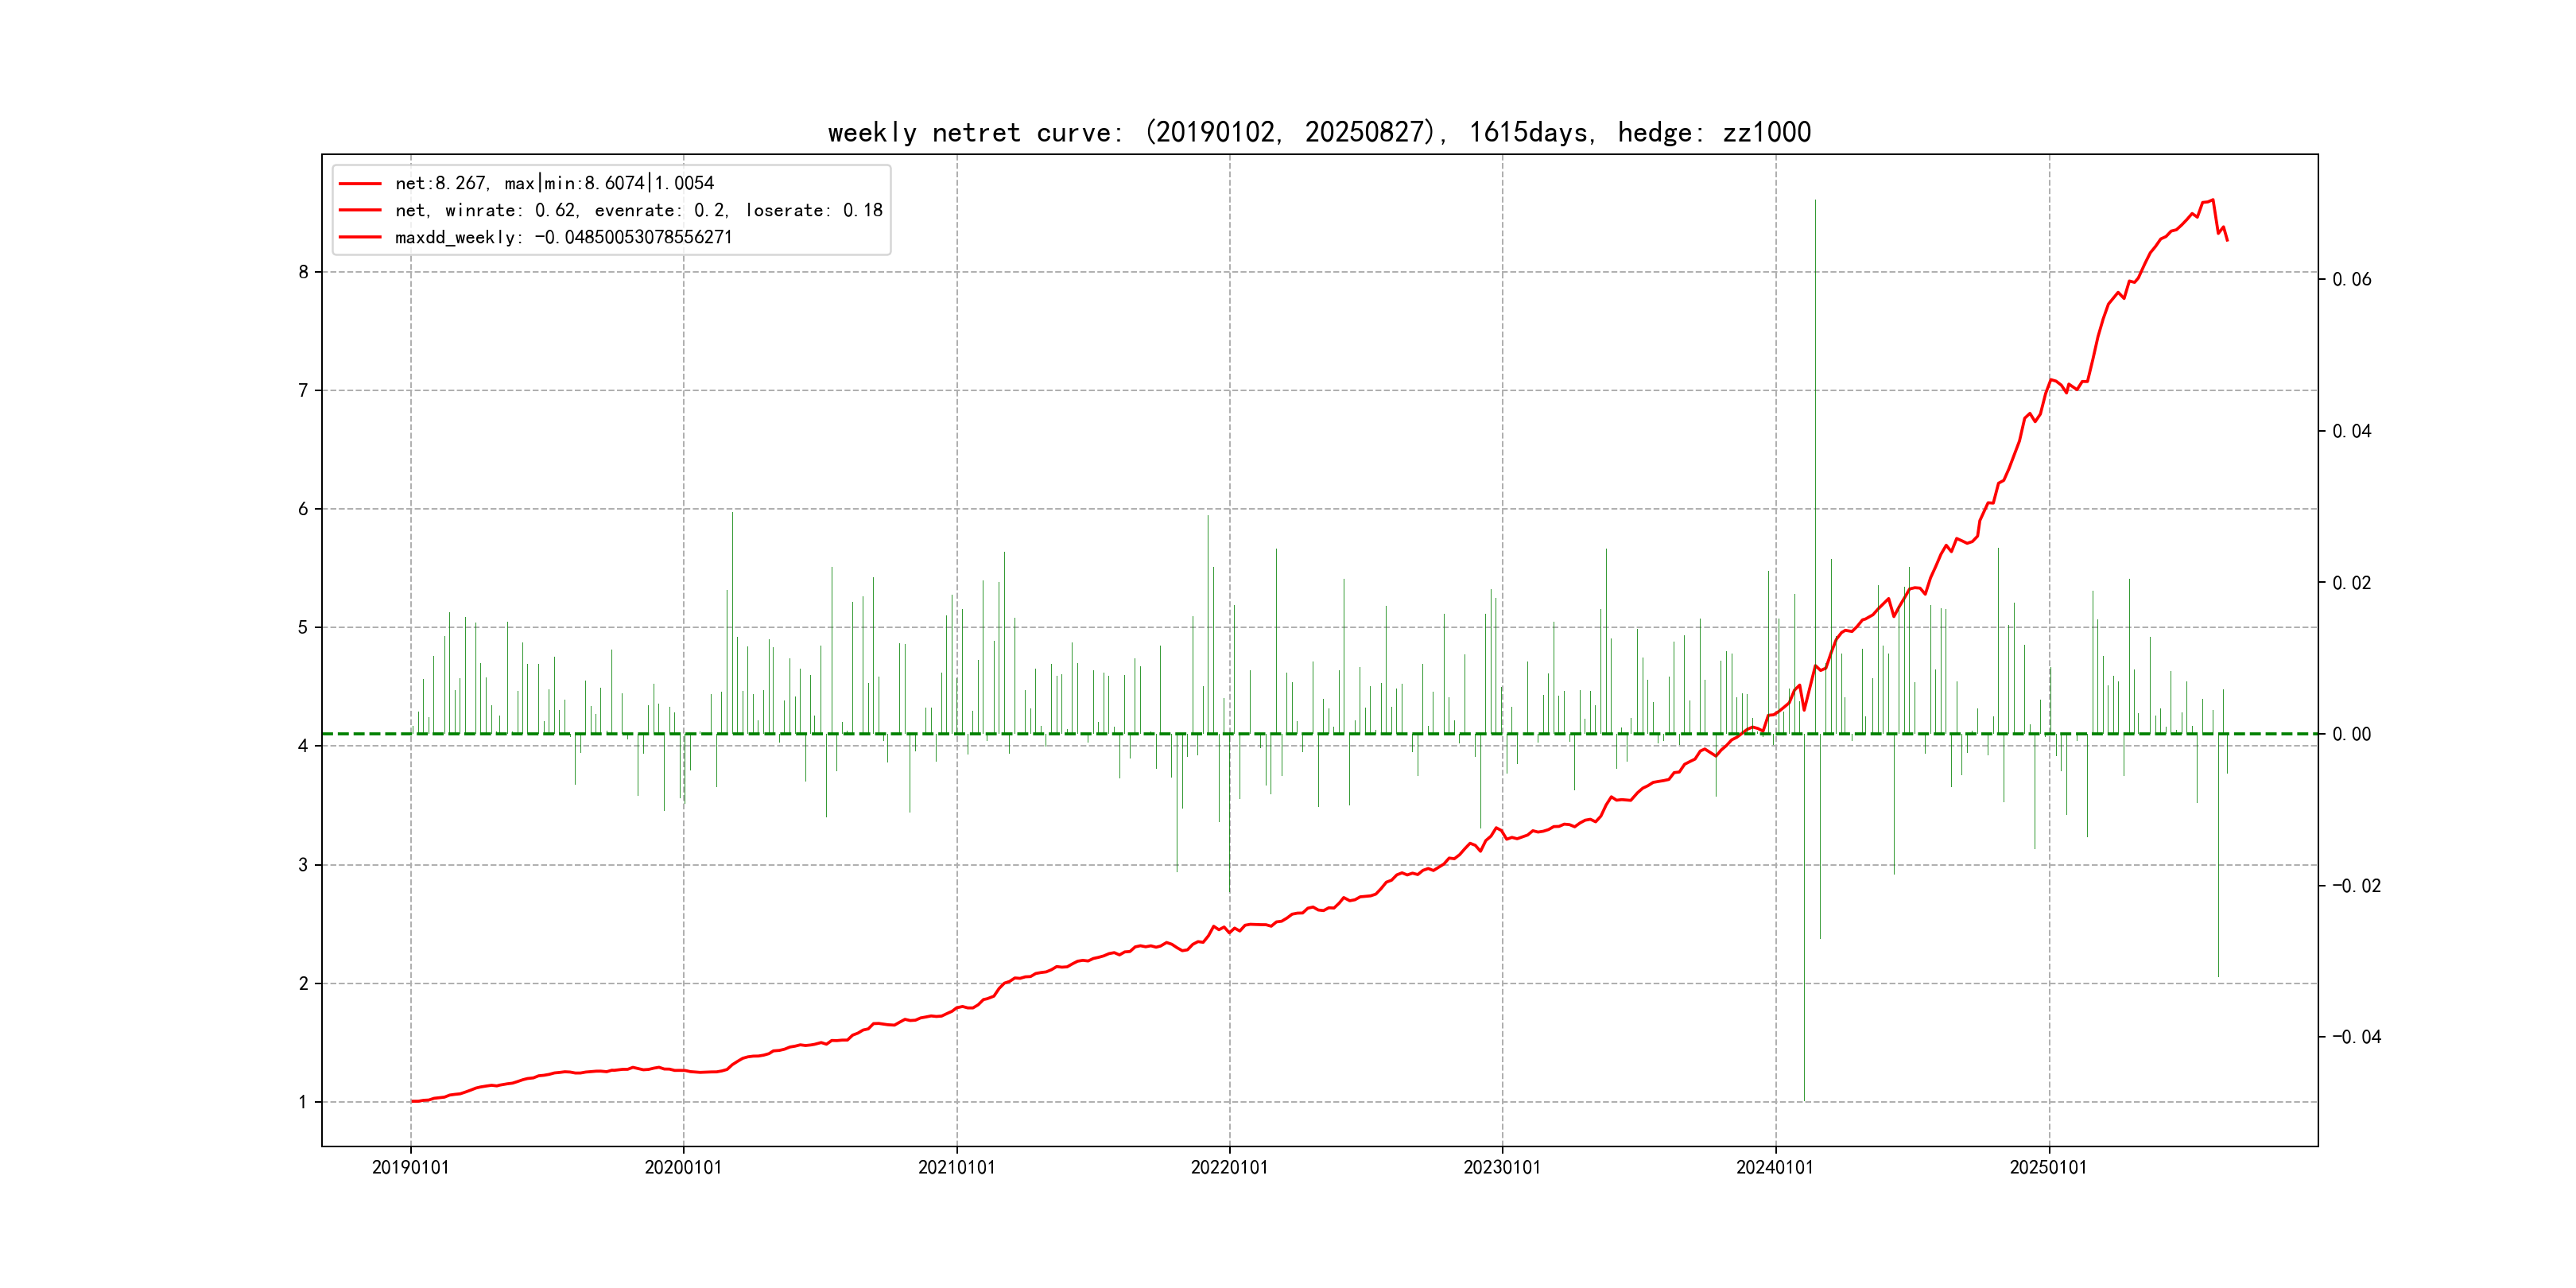This screenshot has width=2576, height=1288.
Task: Click the peak of the red net curve
Action: (x=2212, y=200)
